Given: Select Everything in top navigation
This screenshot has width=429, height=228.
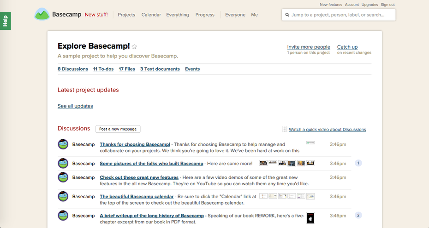Looking at the screenshot, I should pyautogui.click(x=178, y=15).
